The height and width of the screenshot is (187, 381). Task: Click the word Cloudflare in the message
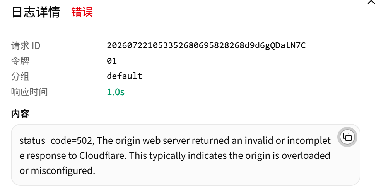[x=103, y=156]
